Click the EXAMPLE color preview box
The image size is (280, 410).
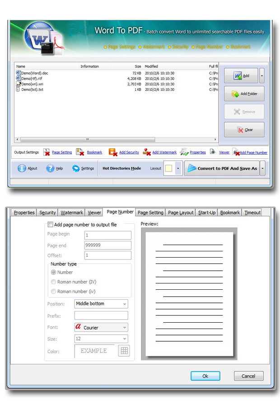click(x=94, y=351)
